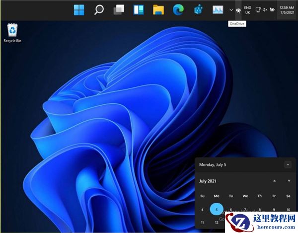Open the Widgets panel icon
Viewport: 298px width, 233px height.
click(x=139, y=10)
